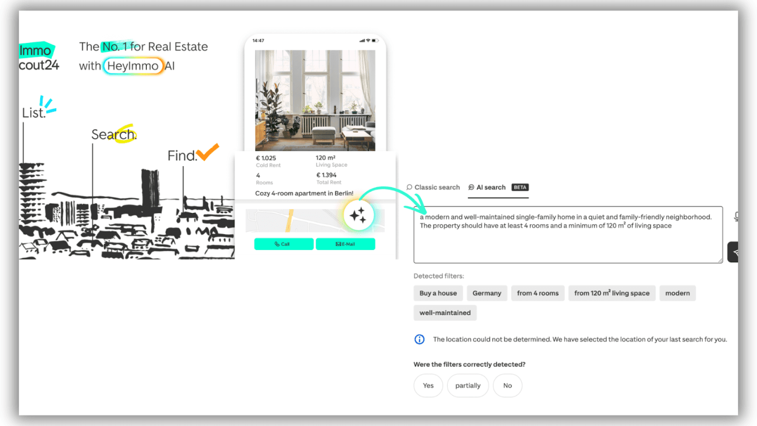Image resolution: width=757 pixels, height=426 pixels.
Task: Click the 'List.' heading text
Action: click(x=34, y=113)
